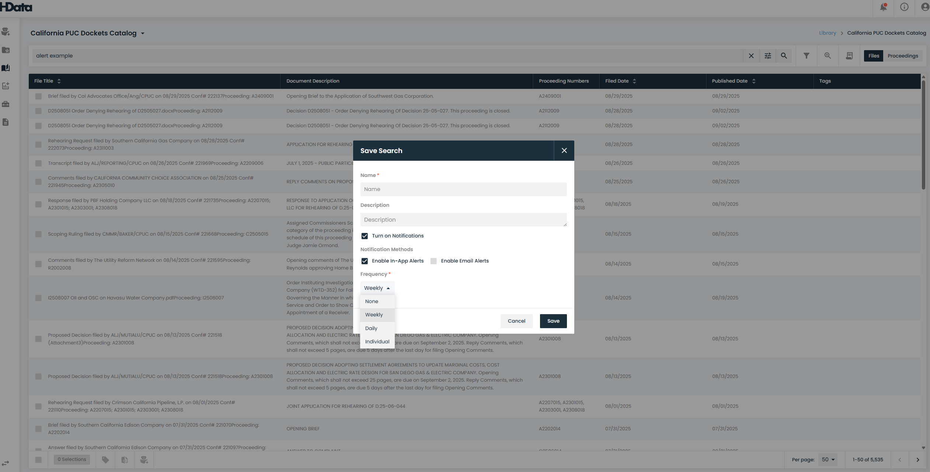
Task: Open the sidebar library book icon
Action: click(x=6, y=68)
